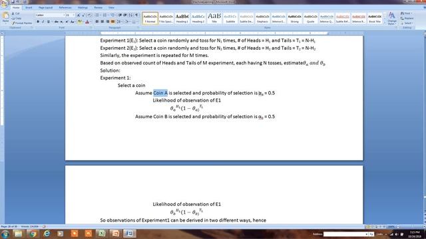Viewport: 426px width, 239px height.
Task: Toggle justify alignment
Action: coord(112,22)
